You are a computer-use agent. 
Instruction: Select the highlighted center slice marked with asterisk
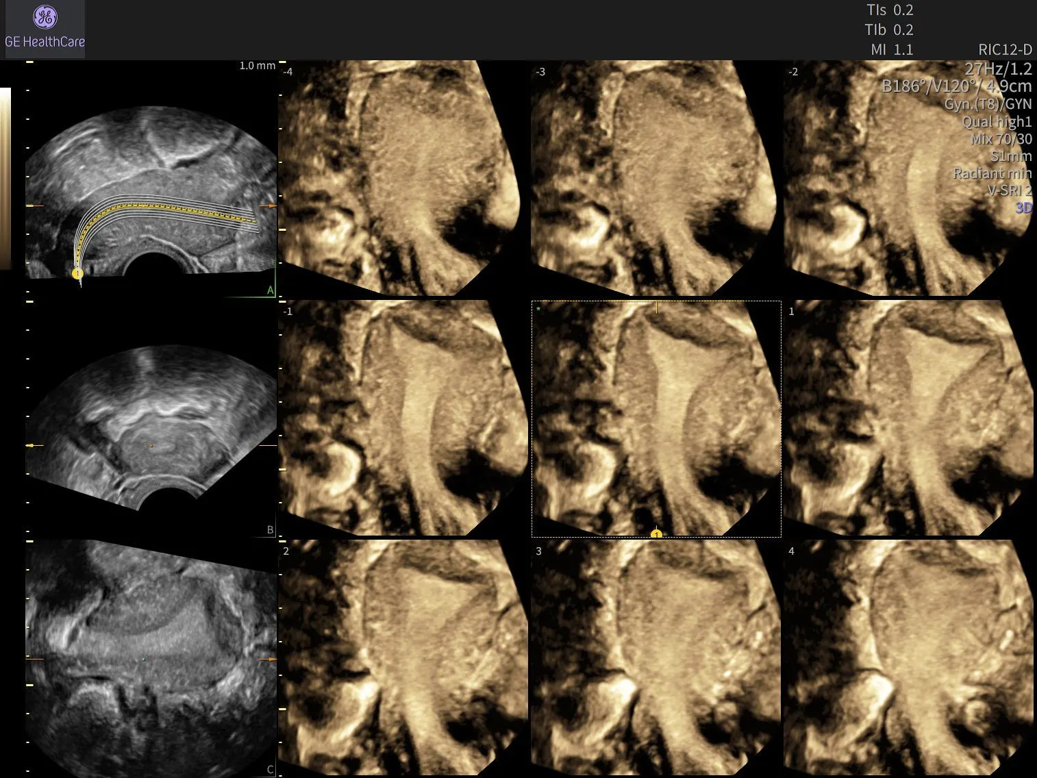[656, 418]
